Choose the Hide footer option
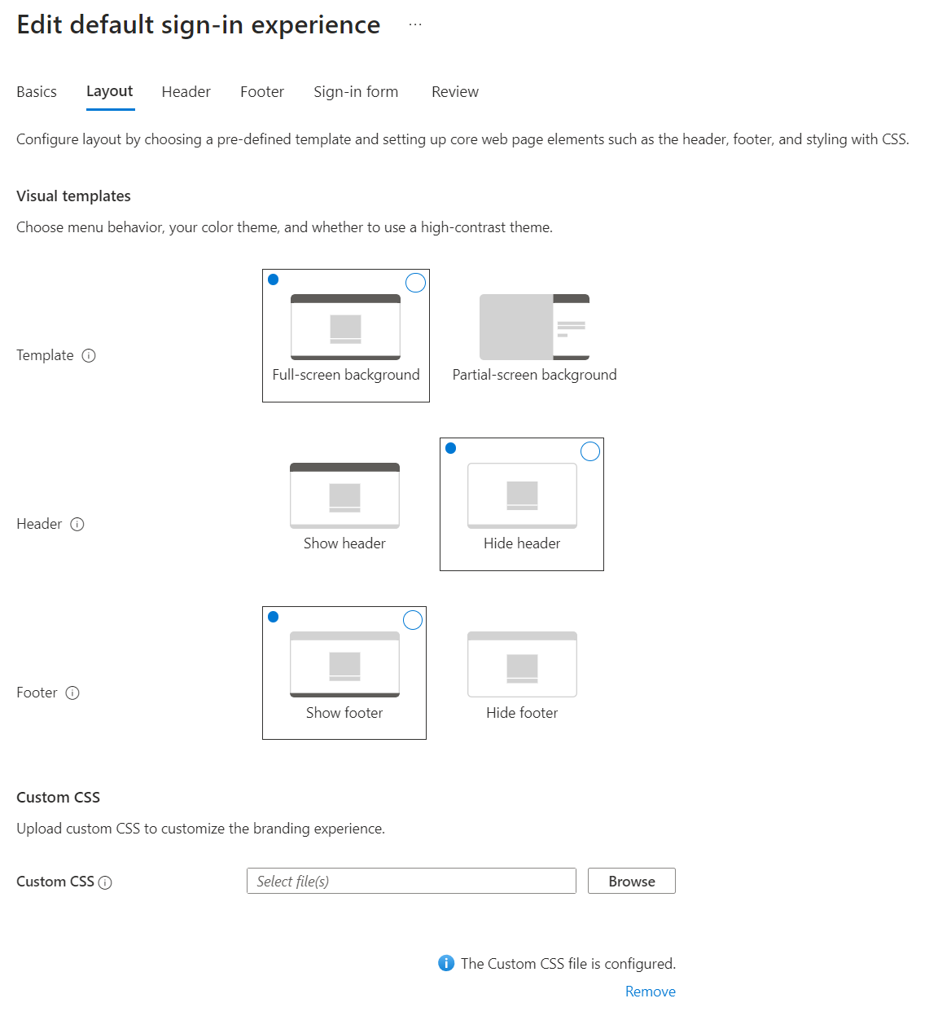The width and height of the screenshot is (929, 1016). click(522, 673)
